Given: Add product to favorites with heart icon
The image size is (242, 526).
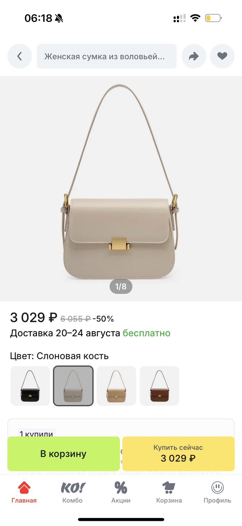Looking at the screenshot, I should coord(222,56).
